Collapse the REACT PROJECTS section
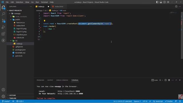The width and height of the screenshot is (183, 103). point(8,11)
